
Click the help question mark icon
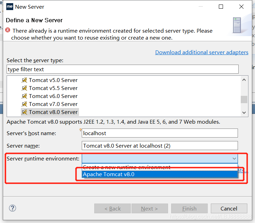point(13,208)
